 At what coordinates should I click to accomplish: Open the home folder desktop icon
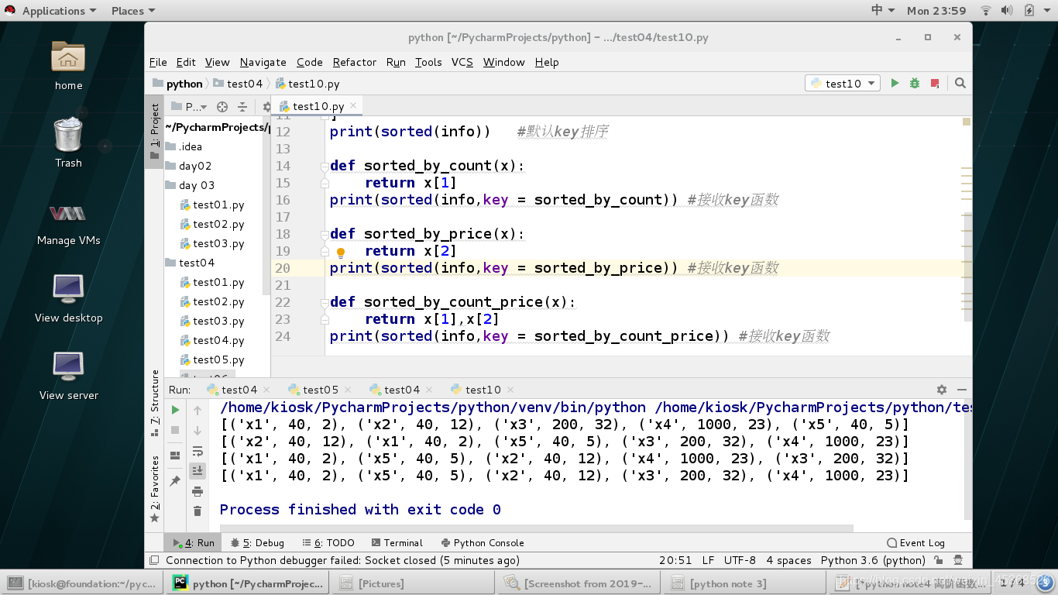pos(68,65)
